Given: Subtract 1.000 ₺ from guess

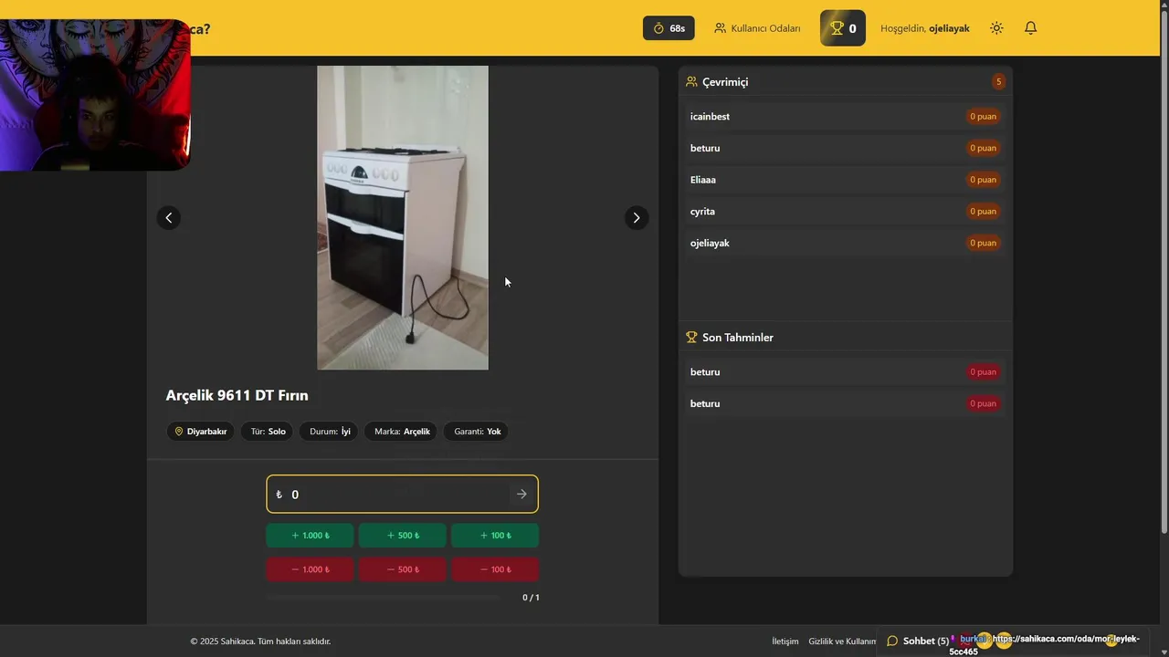Looking at the screenshot, I should (311, 569).
